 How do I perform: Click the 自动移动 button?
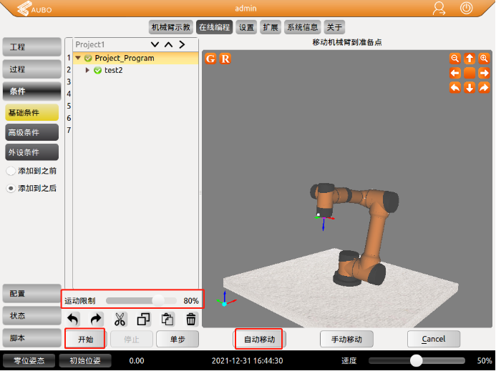click(259, 340)
